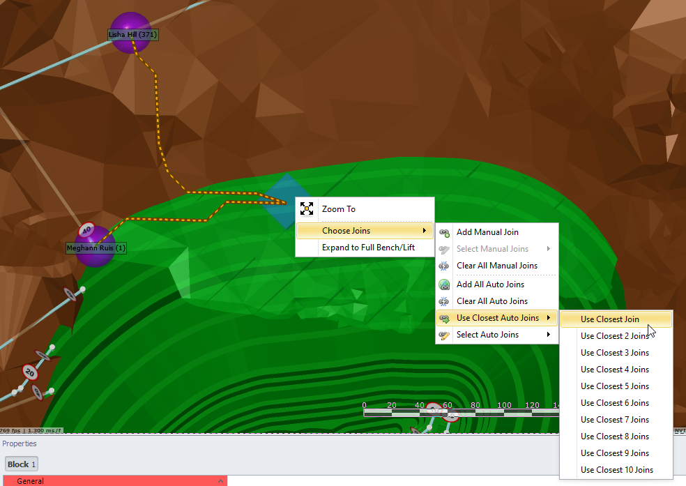Choose Use Closest 9 Joins
Viewport: 686px width, 486px height.
616,453
